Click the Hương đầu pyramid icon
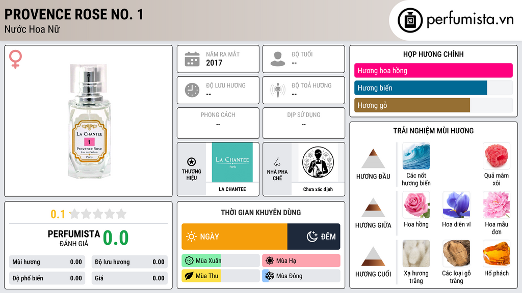 pyautogui.click(x=373, y=159)
